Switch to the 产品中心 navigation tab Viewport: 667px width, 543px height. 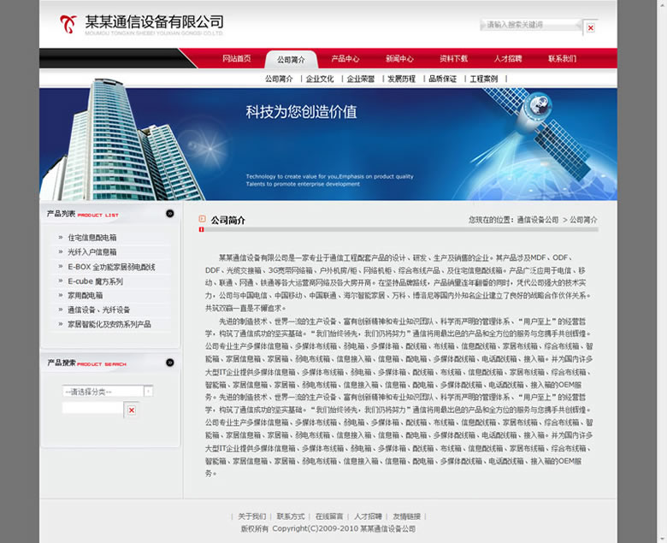click(x=345, y=59)
